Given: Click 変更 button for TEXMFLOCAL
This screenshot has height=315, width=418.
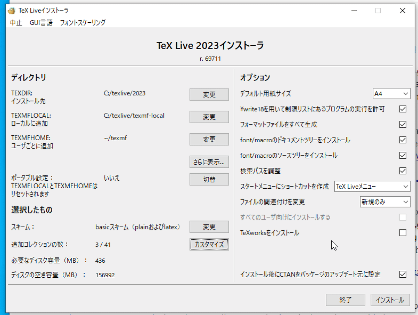Looking at the screenshot, I should [x=209, y=117].
